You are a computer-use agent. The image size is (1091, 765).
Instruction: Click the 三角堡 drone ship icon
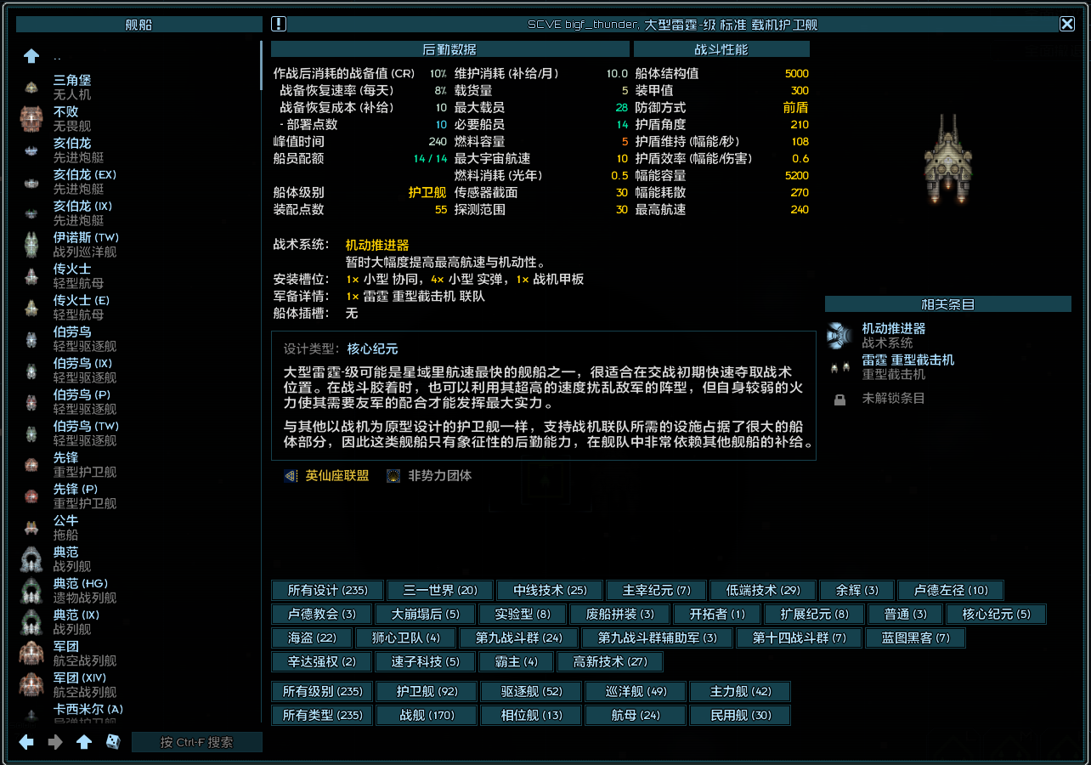(x=31, y=88)
